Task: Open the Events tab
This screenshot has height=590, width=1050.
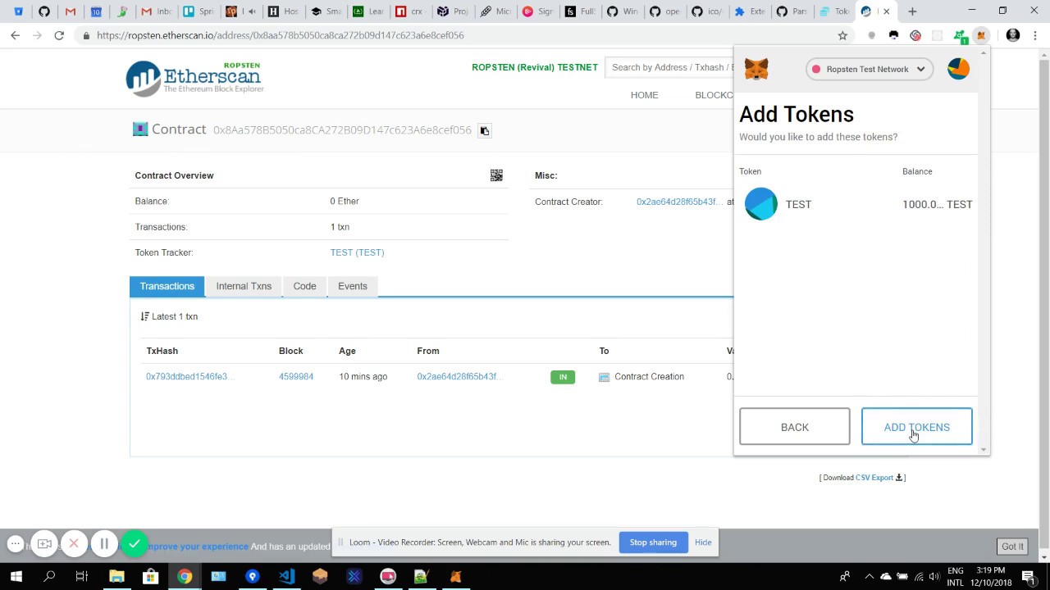Action: pyautogui.click(x=353, y=286)
